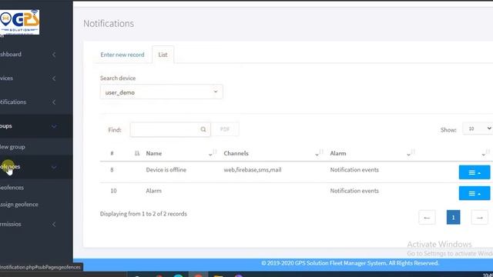
Task: Click the Notifications page heading
Action: tap(109, 24)
